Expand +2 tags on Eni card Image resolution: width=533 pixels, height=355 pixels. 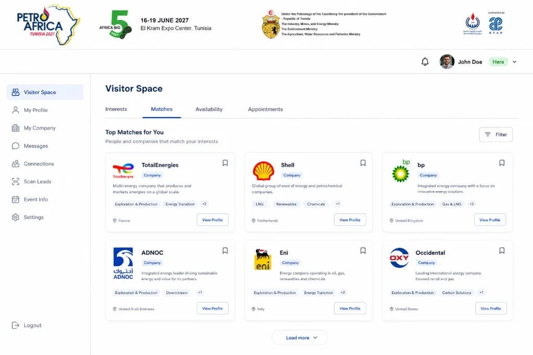pyautogui.click(x=342, y=293)
